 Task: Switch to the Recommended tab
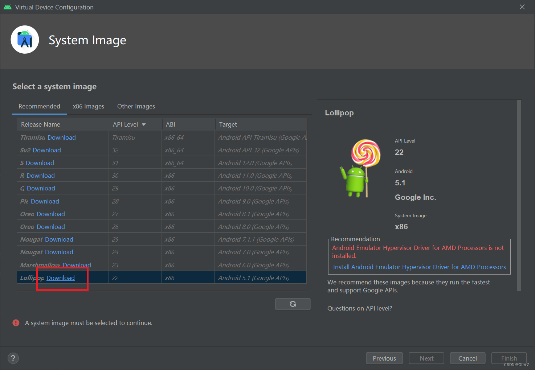pyautogui.click(x=39, y=106)
